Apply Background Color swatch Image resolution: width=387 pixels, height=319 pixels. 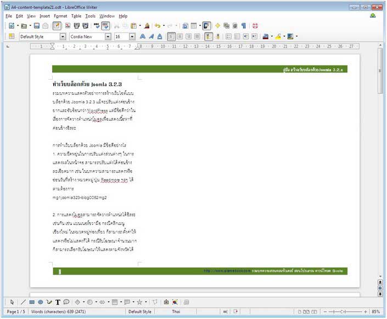[290, 37]
